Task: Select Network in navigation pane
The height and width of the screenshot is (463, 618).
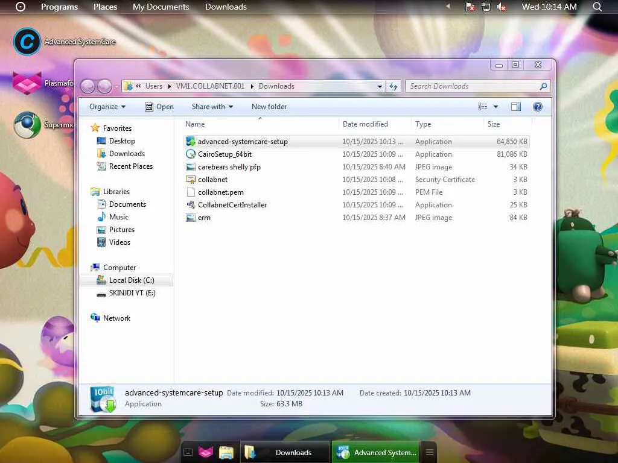Action: (116, 318)
